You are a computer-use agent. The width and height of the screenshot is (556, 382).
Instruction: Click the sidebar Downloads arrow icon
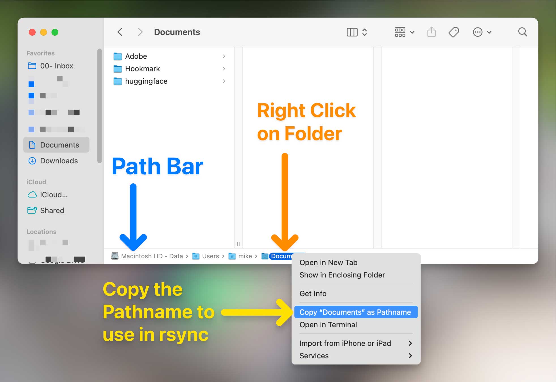point(32,161)
